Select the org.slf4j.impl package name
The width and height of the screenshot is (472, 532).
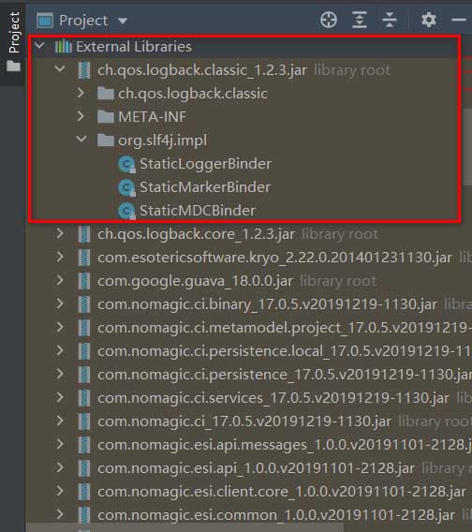163,140
